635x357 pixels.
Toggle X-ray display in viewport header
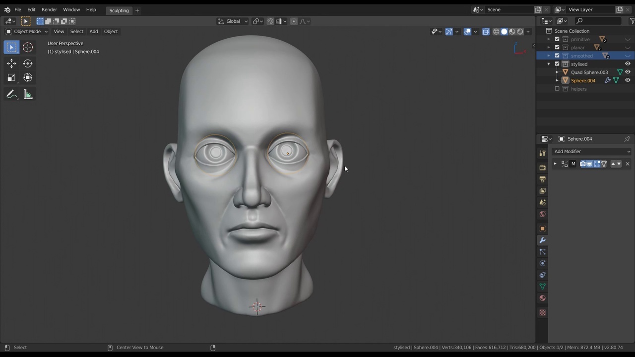(486, 31)
